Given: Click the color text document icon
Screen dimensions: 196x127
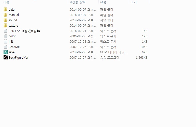Looking at the screenshot, I should pos(6,36).
